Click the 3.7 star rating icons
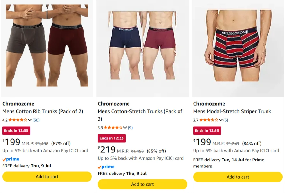 point(209,120)
